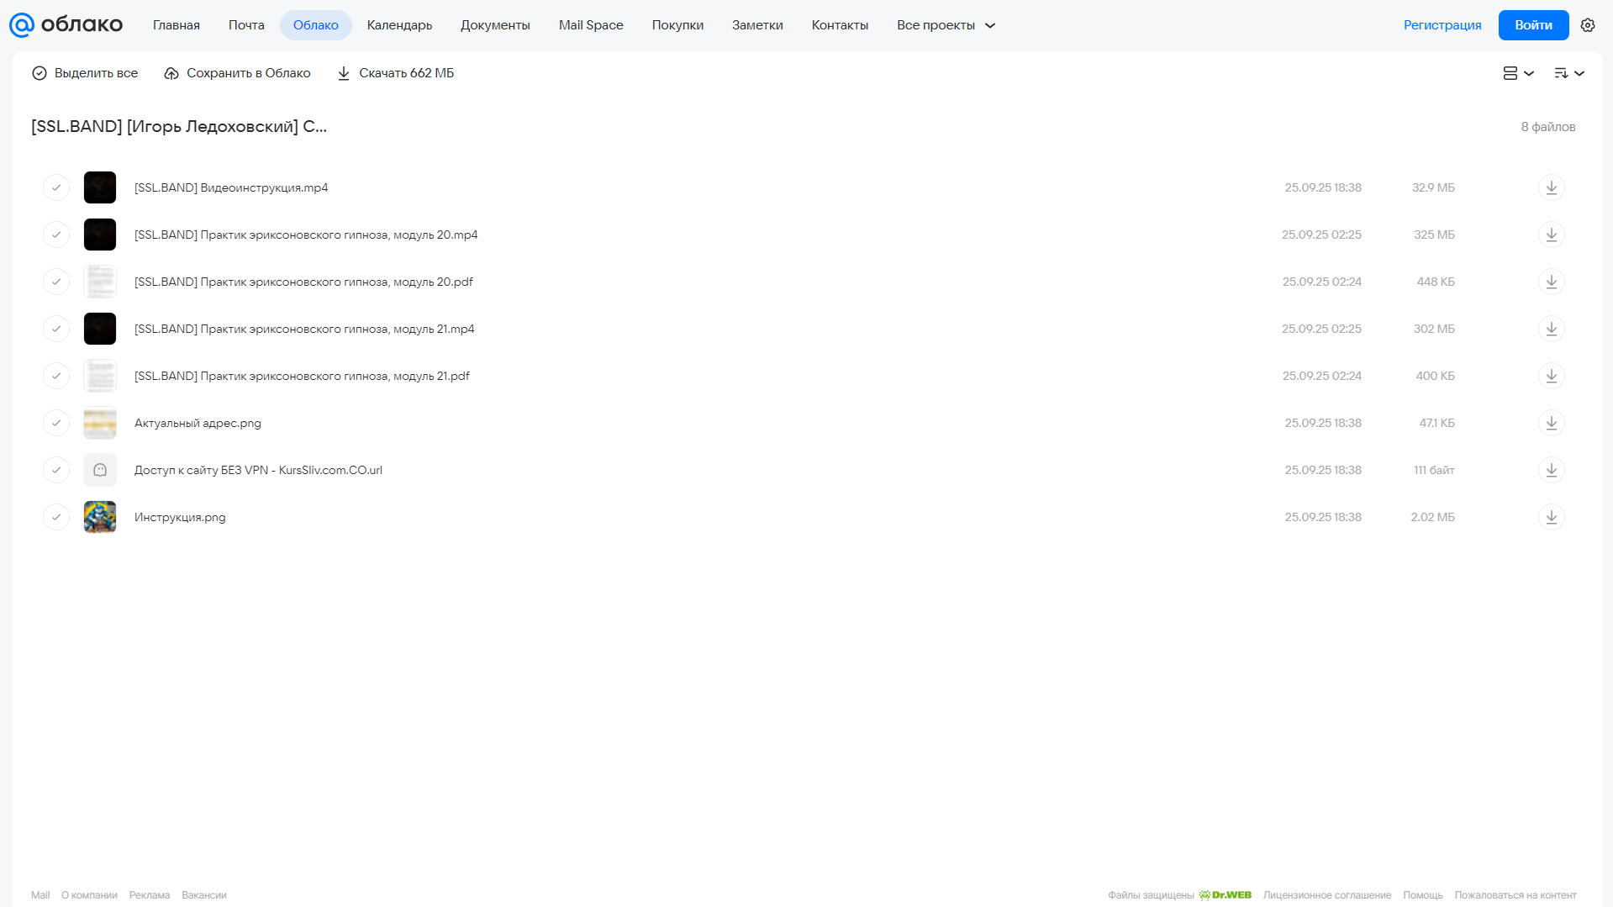Open the list view mode dropdown

click(1518, 73)
